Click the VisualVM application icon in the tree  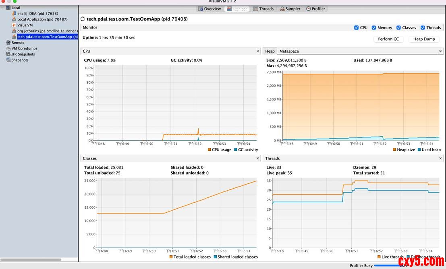click(14, 25)
